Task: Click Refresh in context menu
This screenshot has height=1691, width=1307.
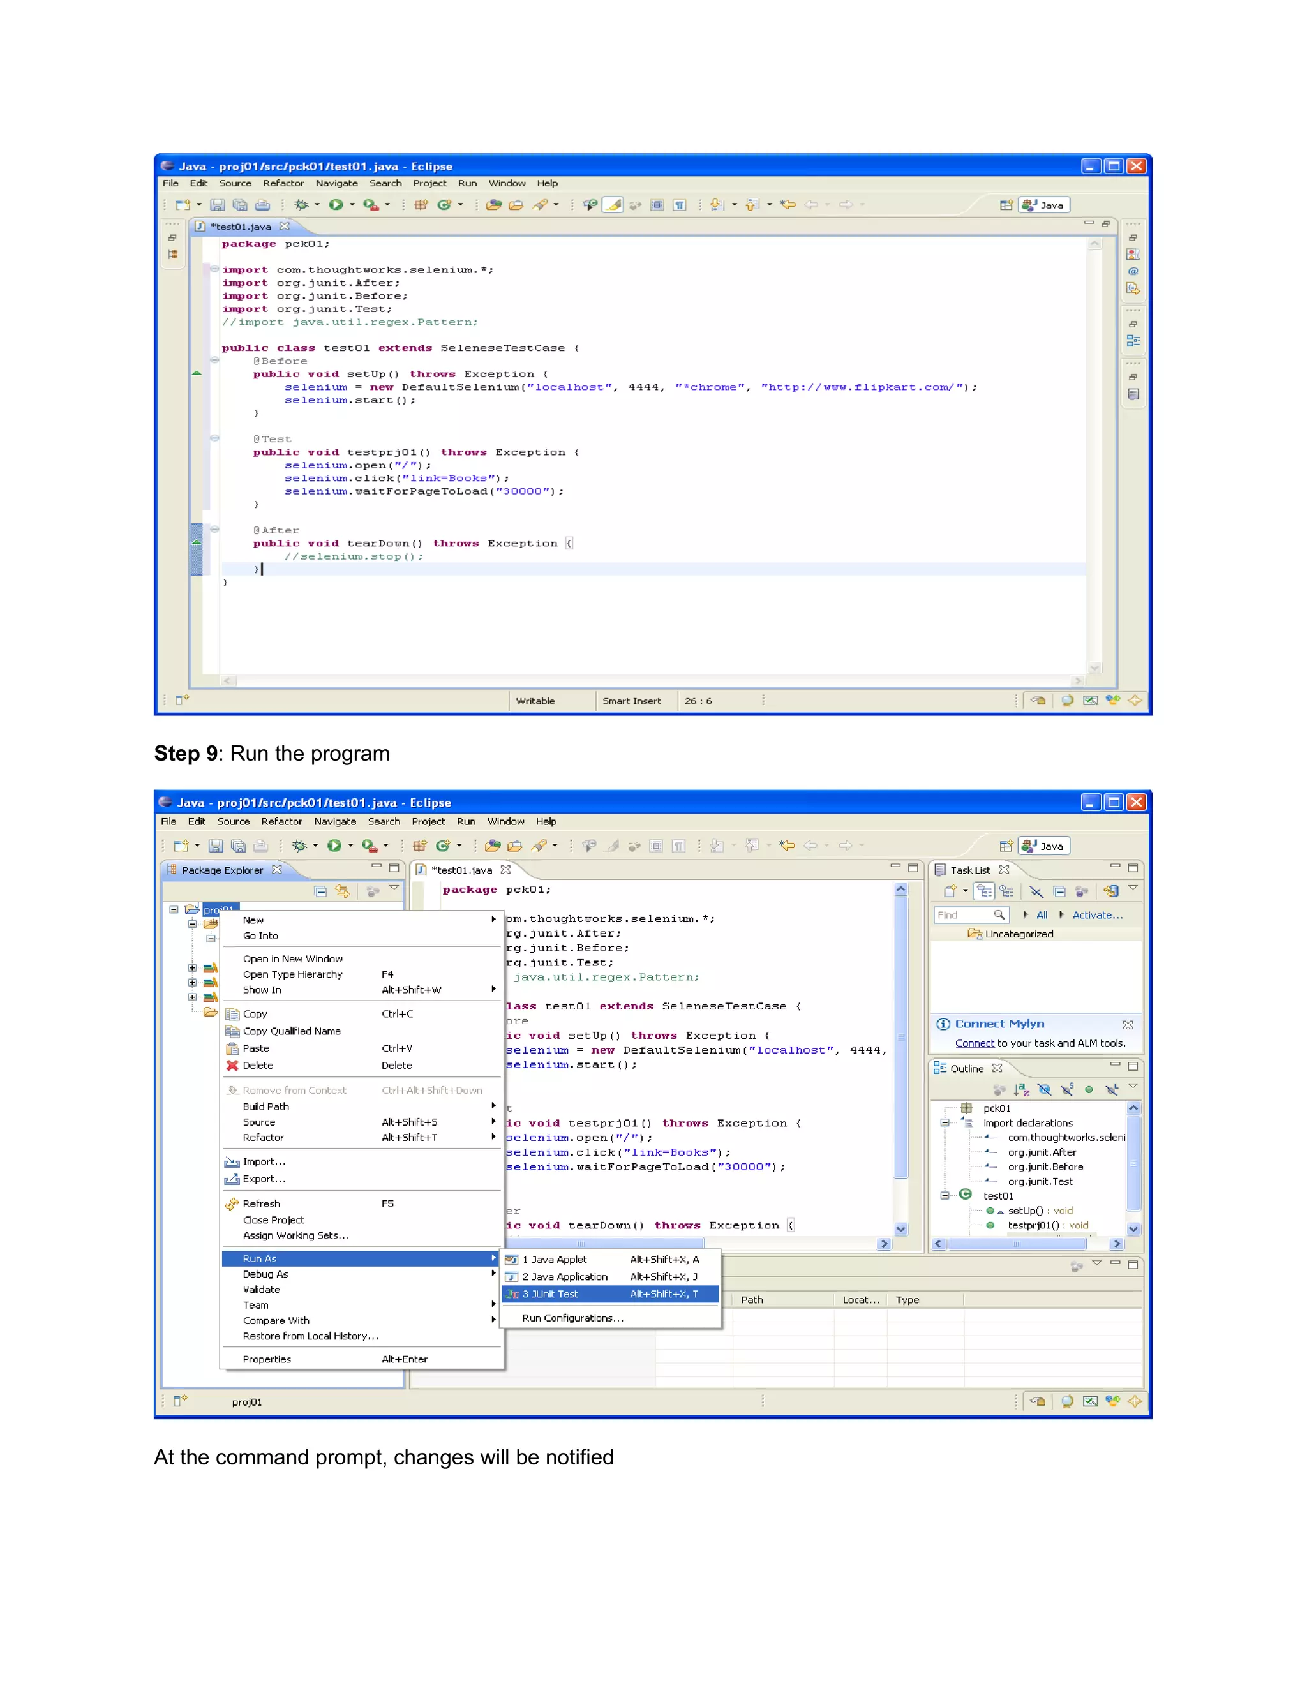Action: tap(362, 1204)
